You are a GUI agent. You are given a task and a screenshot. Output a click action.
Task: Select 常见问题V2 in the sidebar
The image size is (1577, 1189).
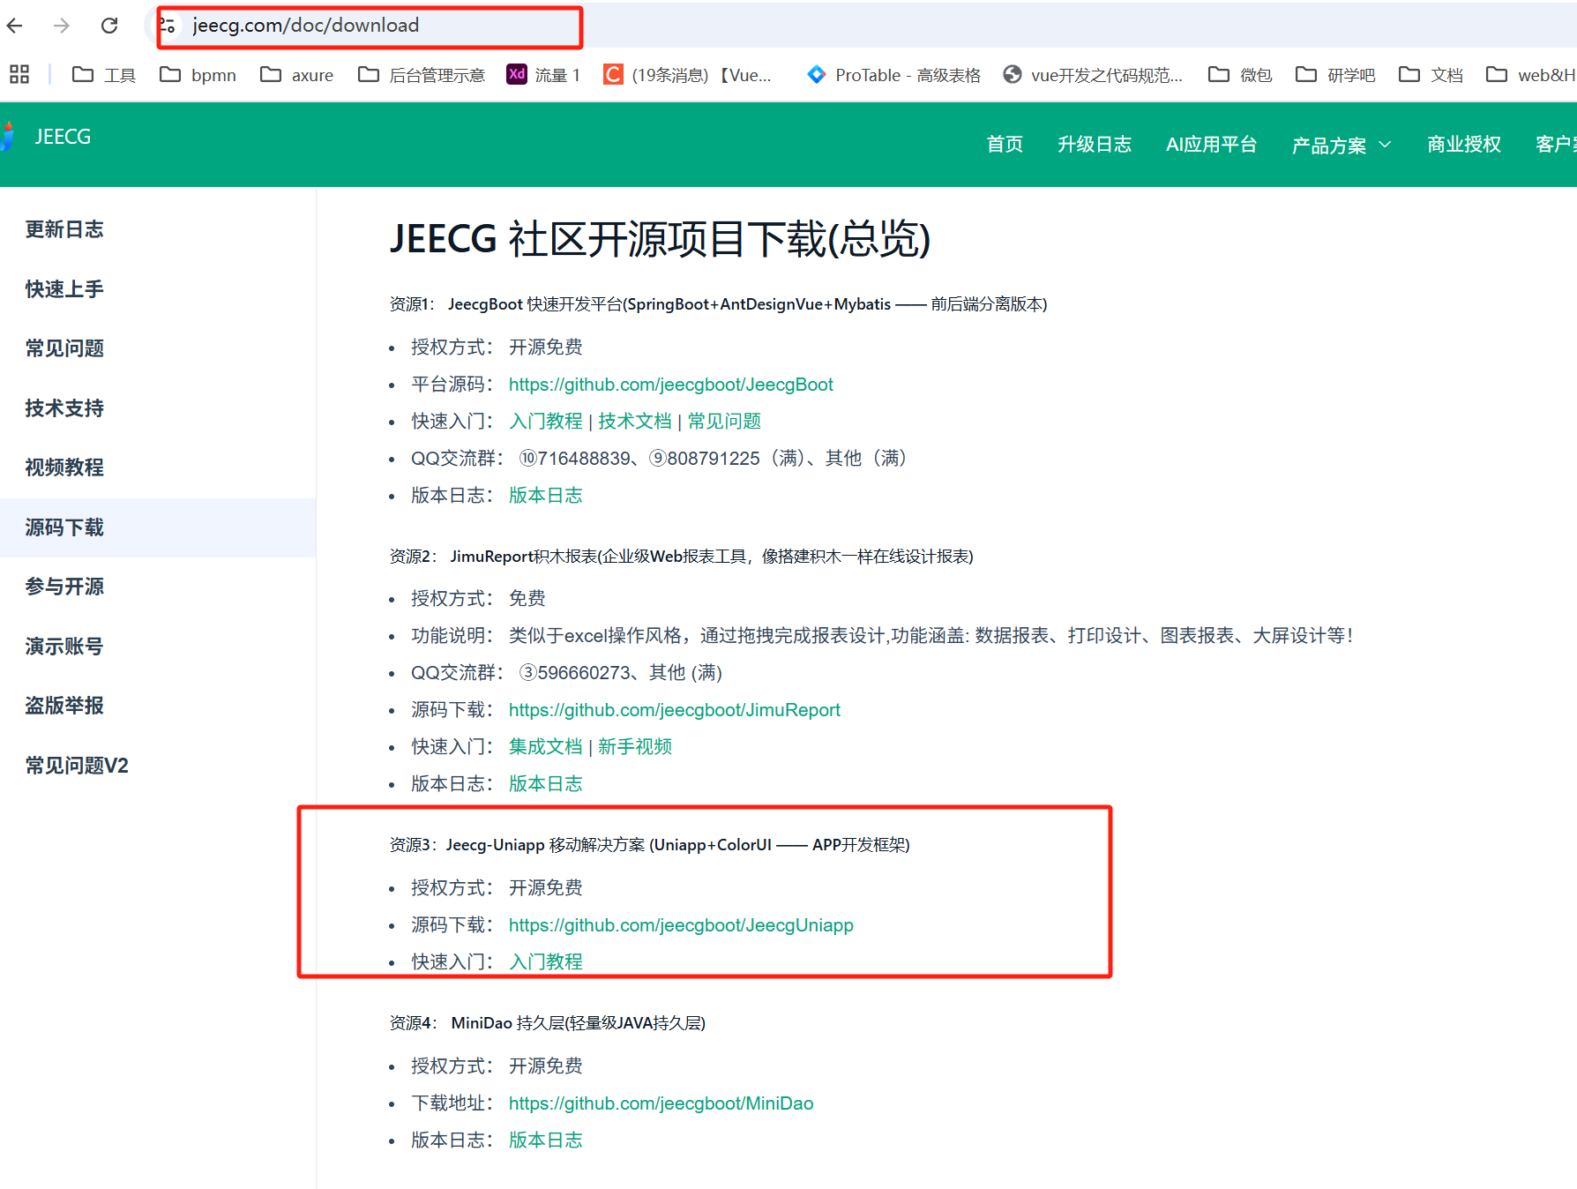click(77, 766)
